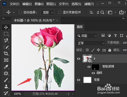Image resolution: width=127 pixels, height=97 pixels.
Task: Click the 不透明度 opacity value field
Action: (x=124, y=43)
